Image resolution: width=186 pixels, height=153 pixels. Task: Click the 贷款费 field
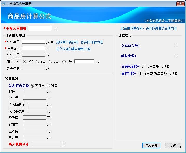(35, 118)
